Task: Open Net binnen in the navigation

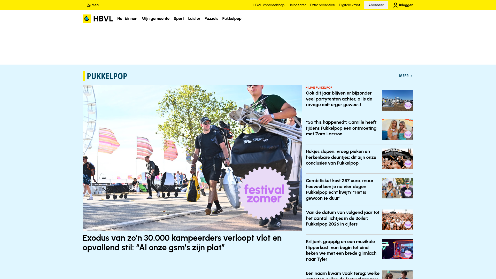Action: [127, 19]
